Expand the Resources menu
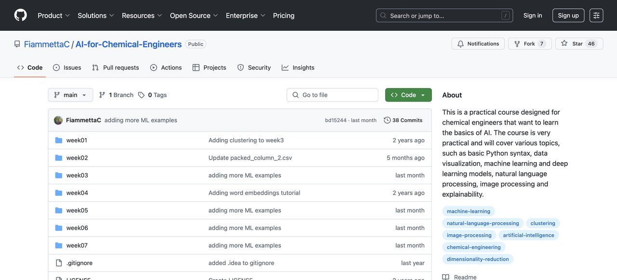 click(x=142, y=15)
